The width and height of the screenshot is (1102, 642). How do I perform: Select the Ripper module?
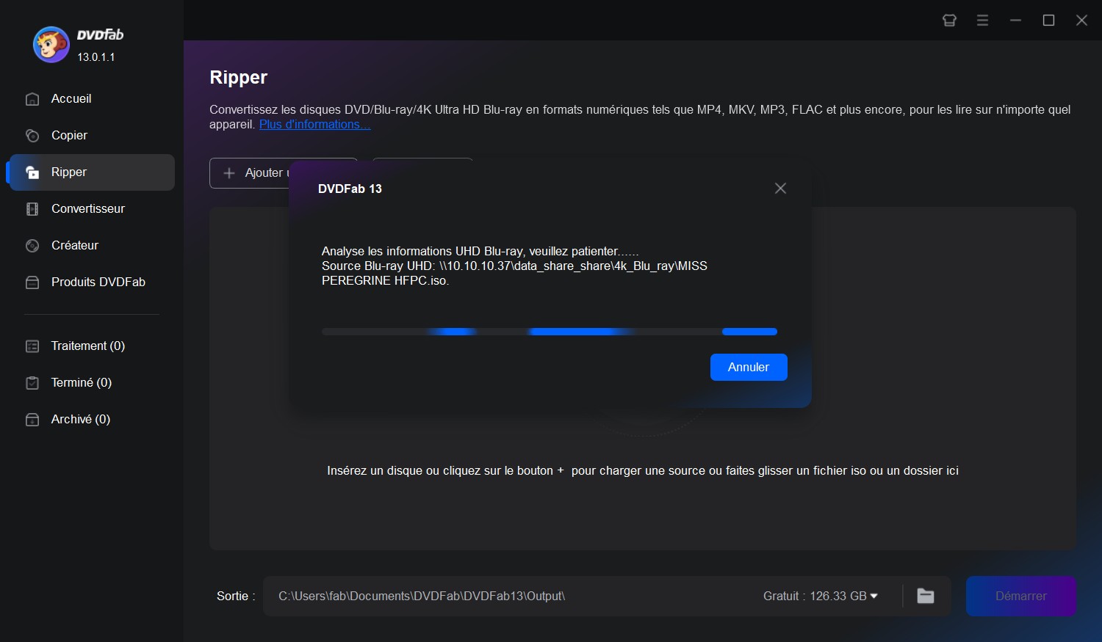91,172
